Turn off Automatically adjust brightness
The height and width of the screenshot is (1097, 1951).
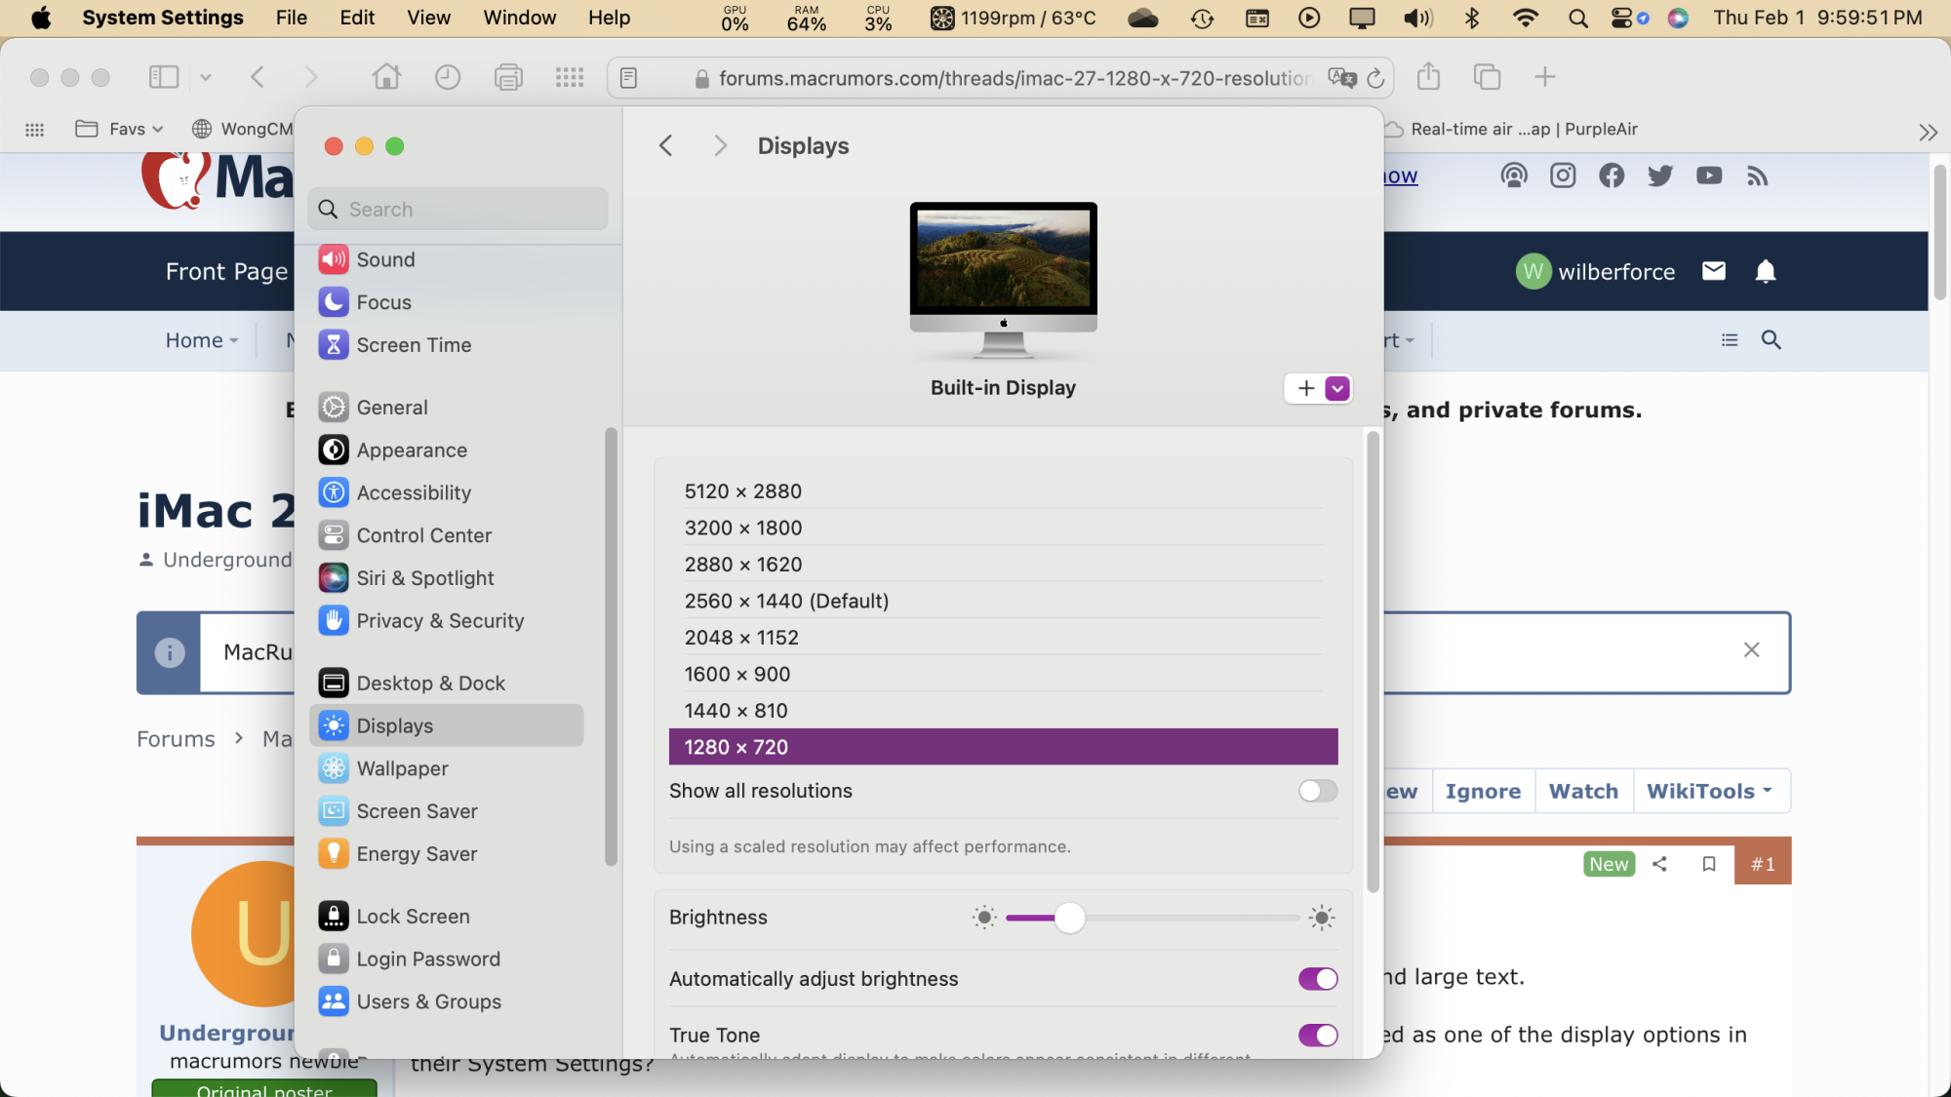pos(1317,979)
